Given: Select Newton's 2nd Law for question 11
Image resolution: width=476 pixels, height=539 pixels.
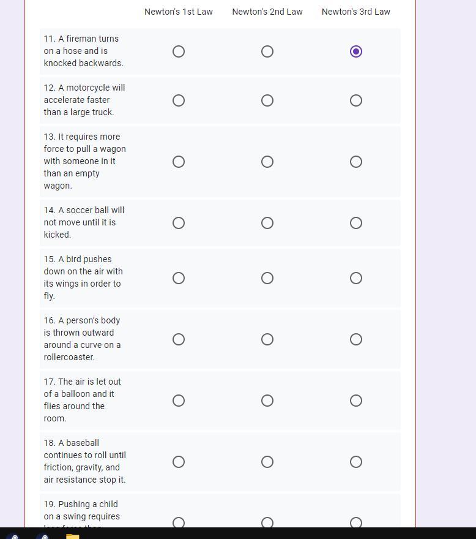Looking at the screenshot, I should (267, 51).
